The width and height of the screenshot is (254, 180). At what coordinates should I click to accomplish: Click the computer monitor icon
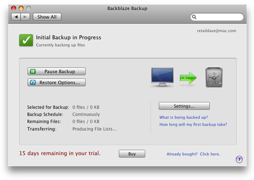(162, 78)
